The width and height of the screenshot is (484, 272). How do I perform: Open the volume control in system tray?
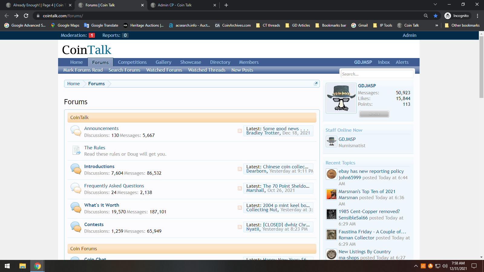[445, 266]
